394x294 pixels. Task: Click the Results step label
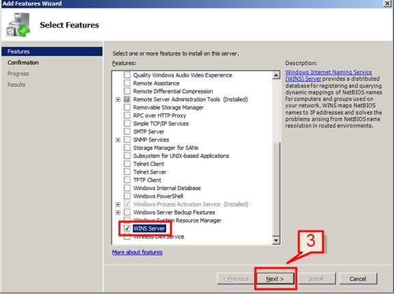[16, 85]
